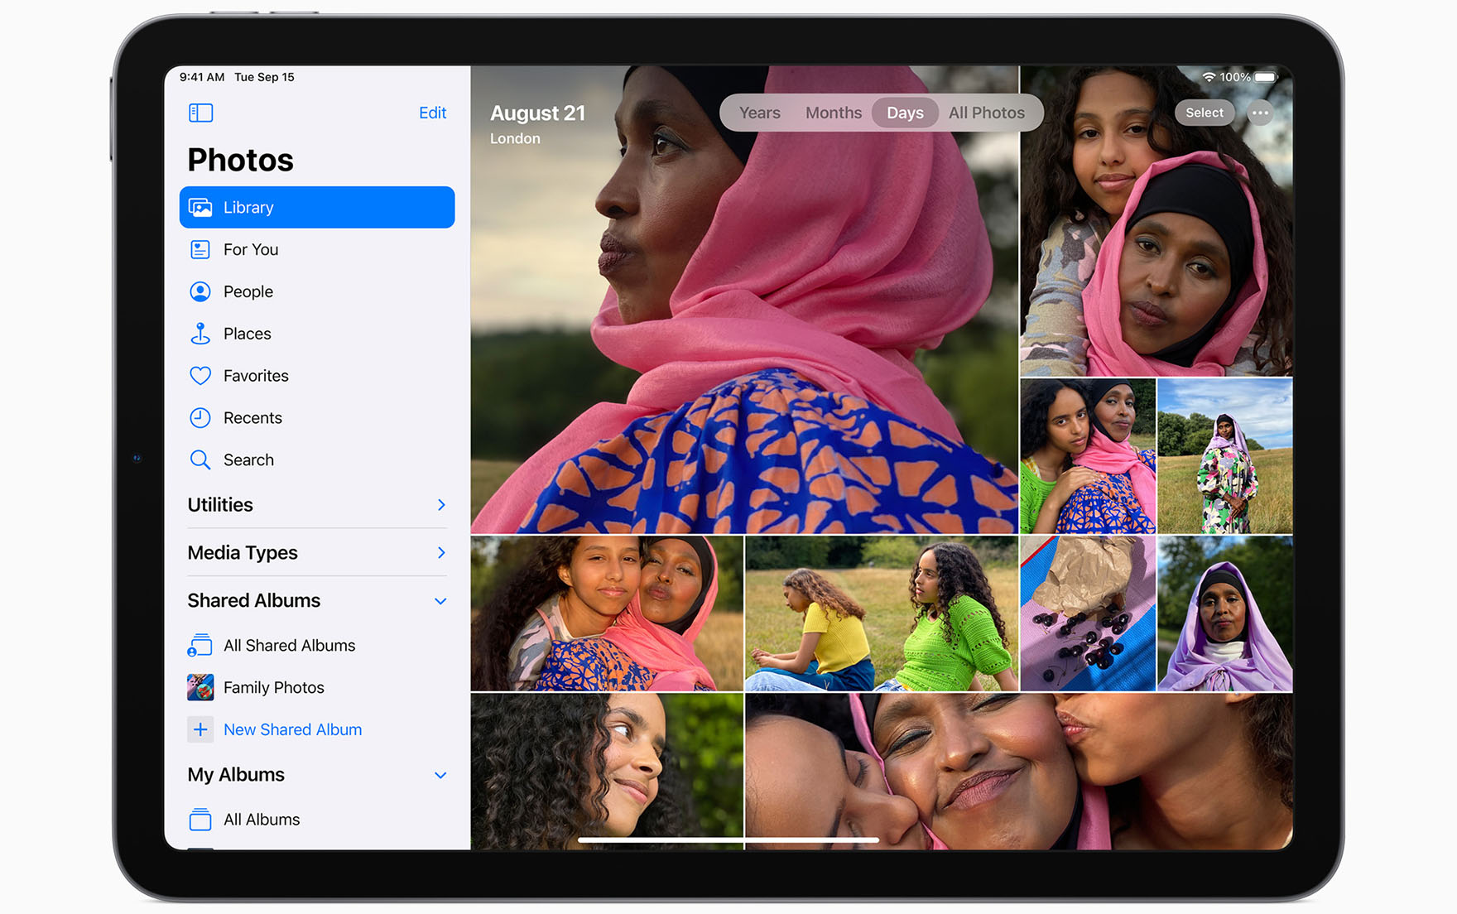Image resolution: width=1457 pixels, height=914 pixels.
Task: Switch to the Months view
Action: pyautogui.click(x=833, y=113)
